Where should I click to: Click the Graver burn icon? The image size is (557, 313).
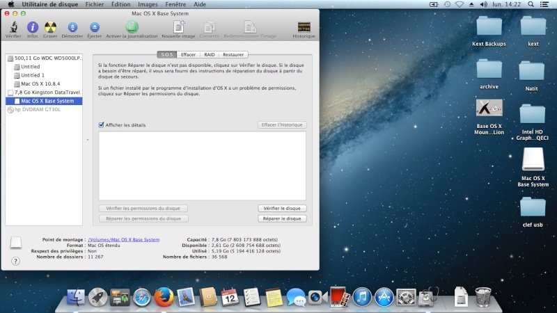50,27
